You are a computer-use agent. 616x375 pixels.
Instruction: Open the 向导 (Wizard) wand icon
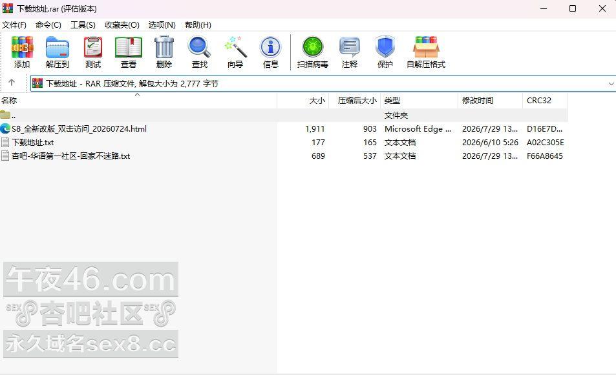[x=235, y=46]
